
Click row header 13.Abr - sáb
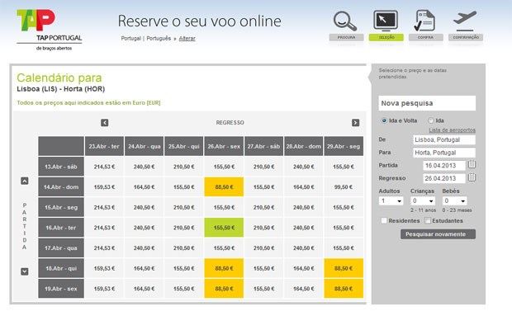[61, 167]
